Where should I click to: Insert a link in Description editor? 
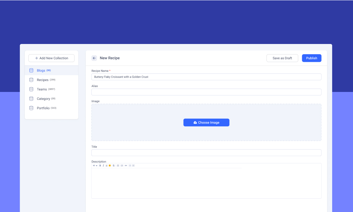click(x=126, y=165)
